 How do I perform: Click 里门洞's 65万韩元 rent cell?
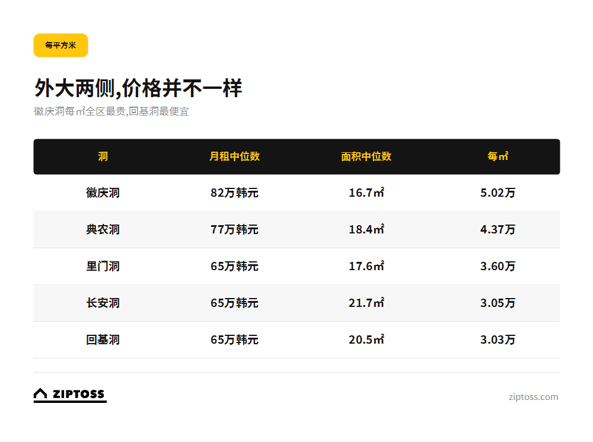pyautogui.click(x=234, y=267)
